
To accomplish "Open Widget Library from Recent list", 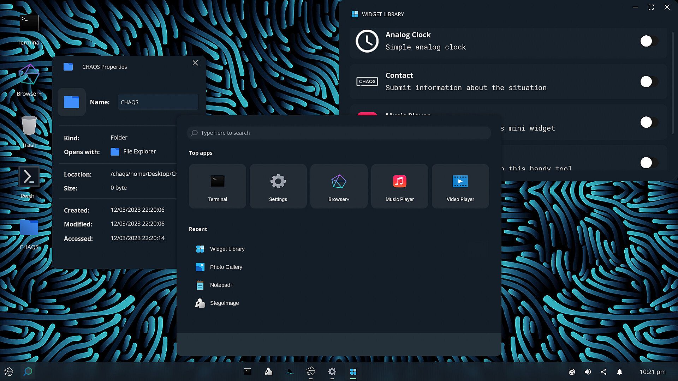I will (x=227, y=249).
